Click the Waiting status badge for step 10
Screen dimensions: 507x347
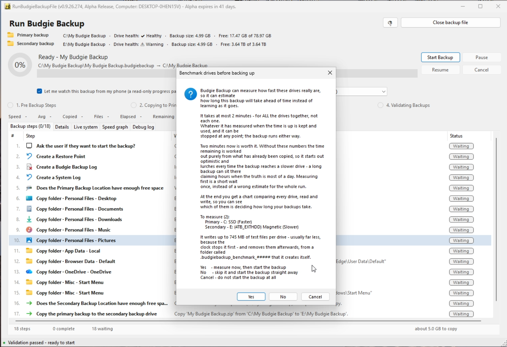[461, 241]
